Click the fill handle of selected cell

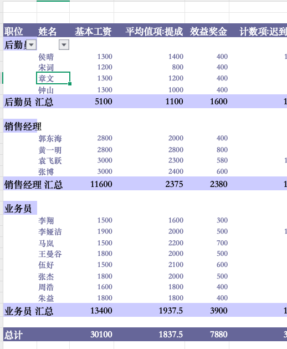(x=70, y=84)
